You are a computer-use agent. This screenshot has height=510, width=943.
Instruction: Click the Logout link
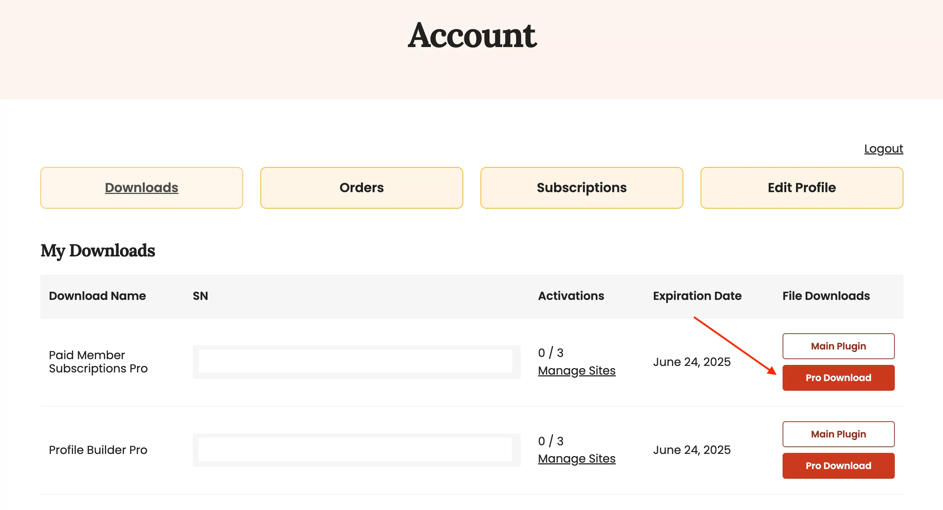[x=883, y=149]
